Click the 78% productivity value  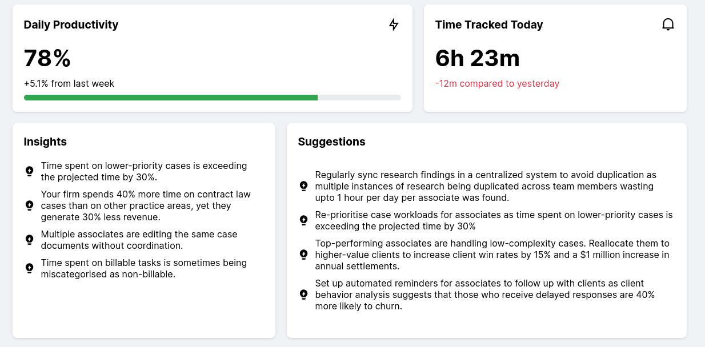point(47,58)
